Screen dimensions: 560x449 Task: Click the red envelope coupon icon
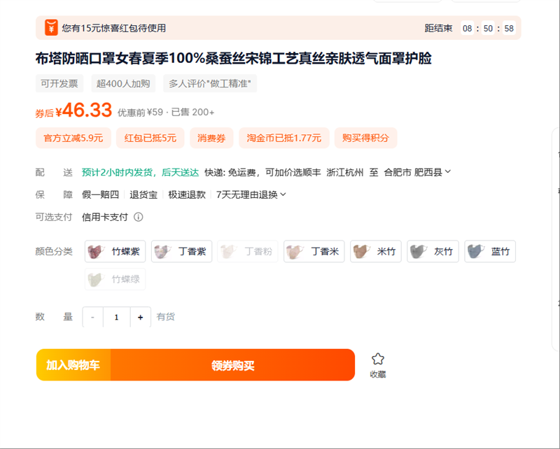coord(51,28)
